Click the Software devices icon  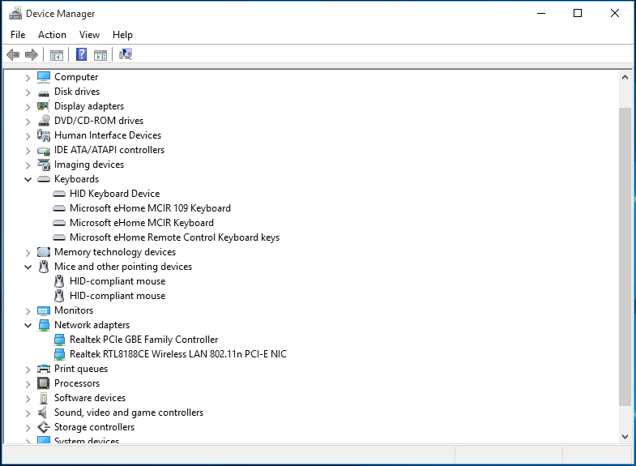pyautogui.click(x=44, y=398)
